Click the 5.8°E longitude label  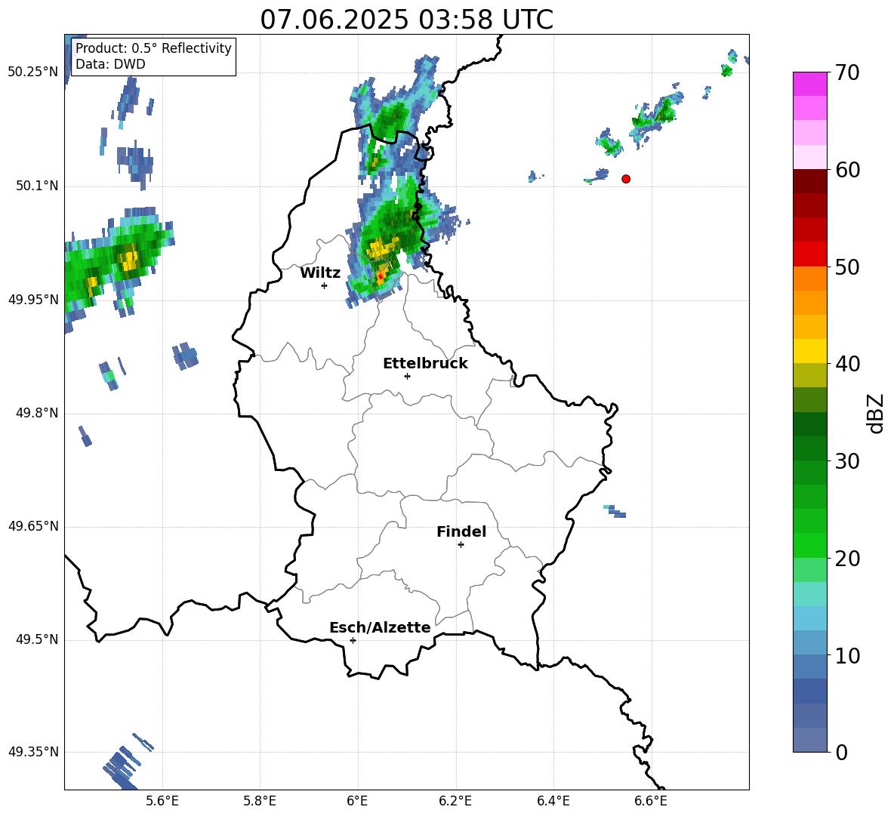click(x=260, y=801)
